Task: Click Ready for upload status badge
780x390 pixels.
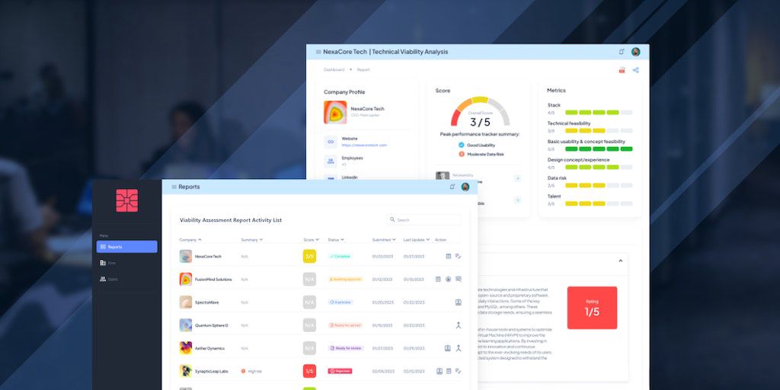Action: [345, 324]
